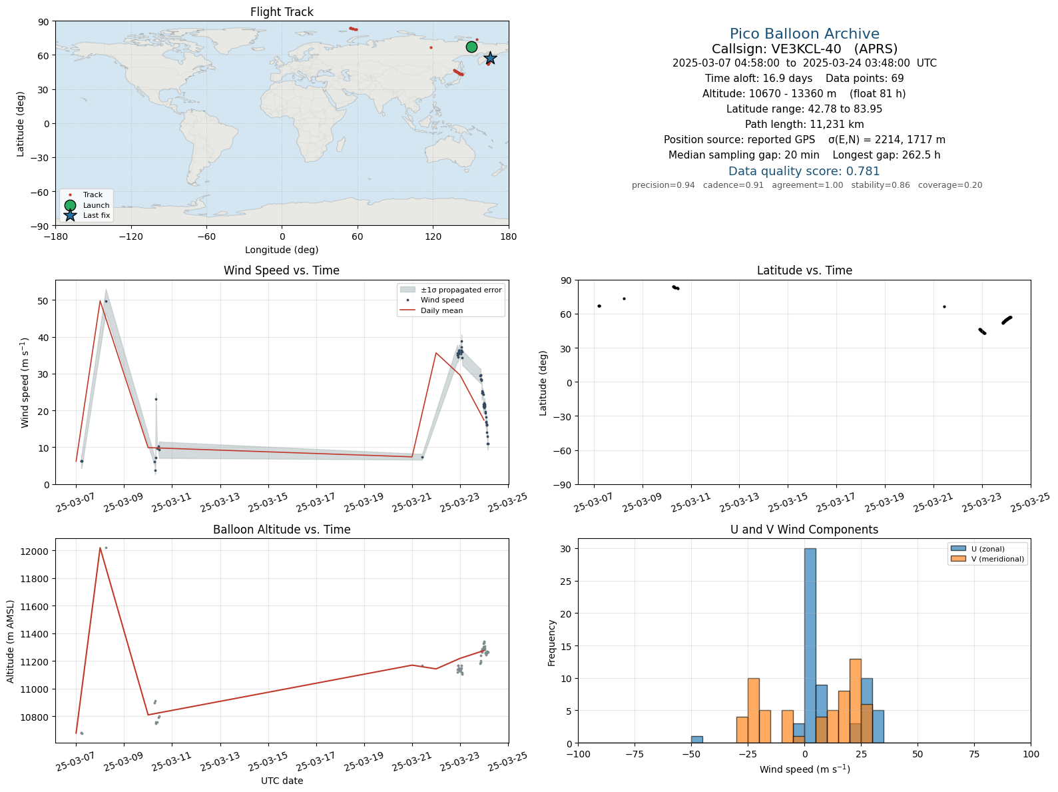Click the "coverage=0.20" text
This screenshot has height=792, width=1058.
950,185
